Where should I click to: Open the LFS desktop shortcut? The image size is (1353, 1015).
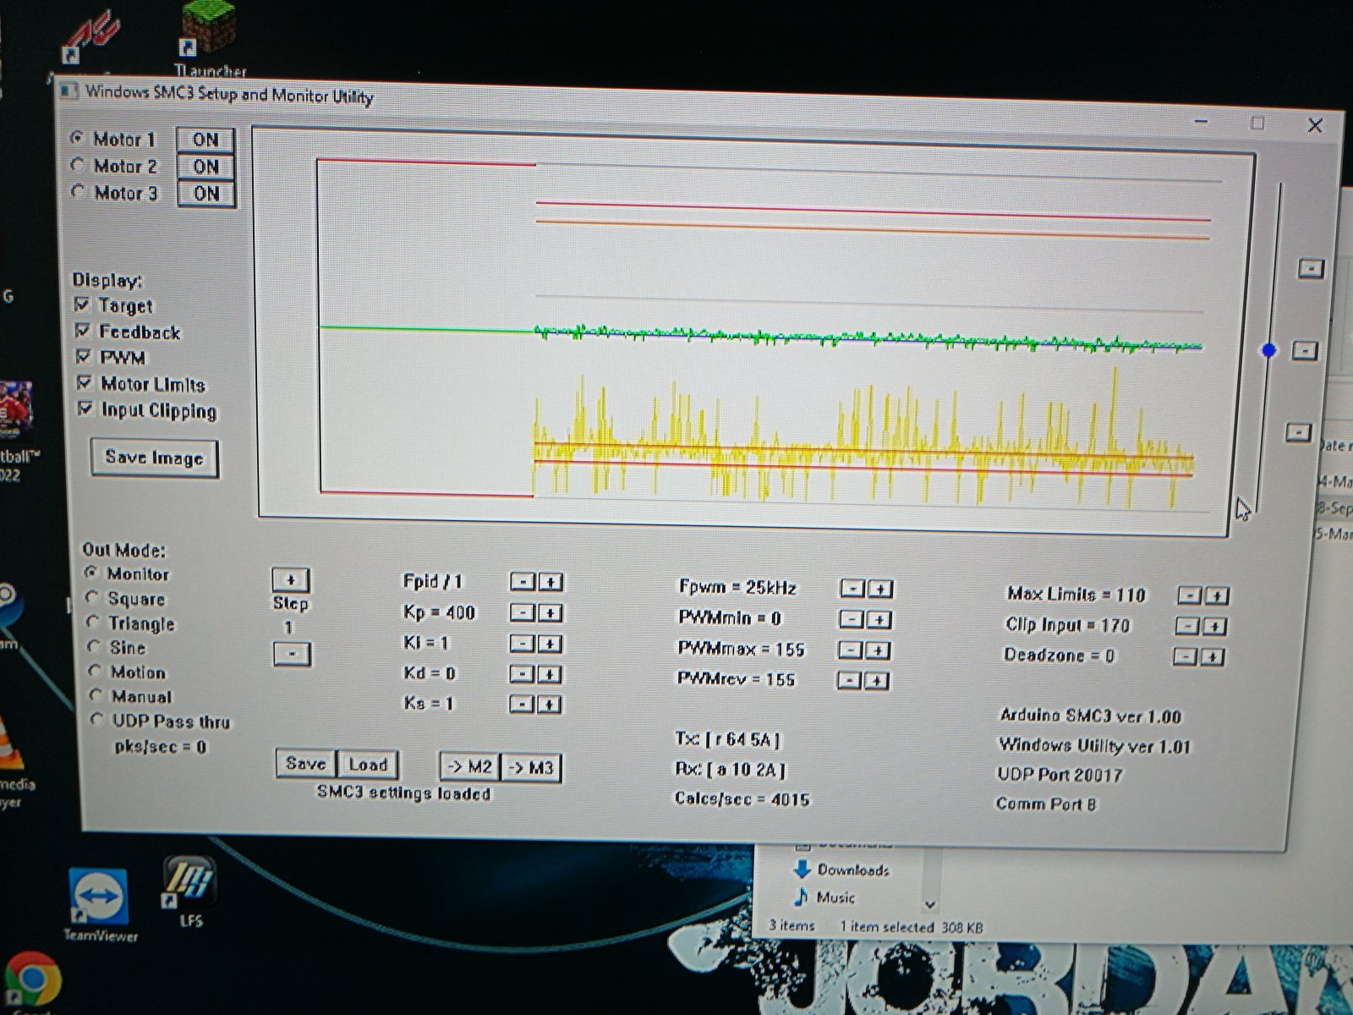point(189,892)
